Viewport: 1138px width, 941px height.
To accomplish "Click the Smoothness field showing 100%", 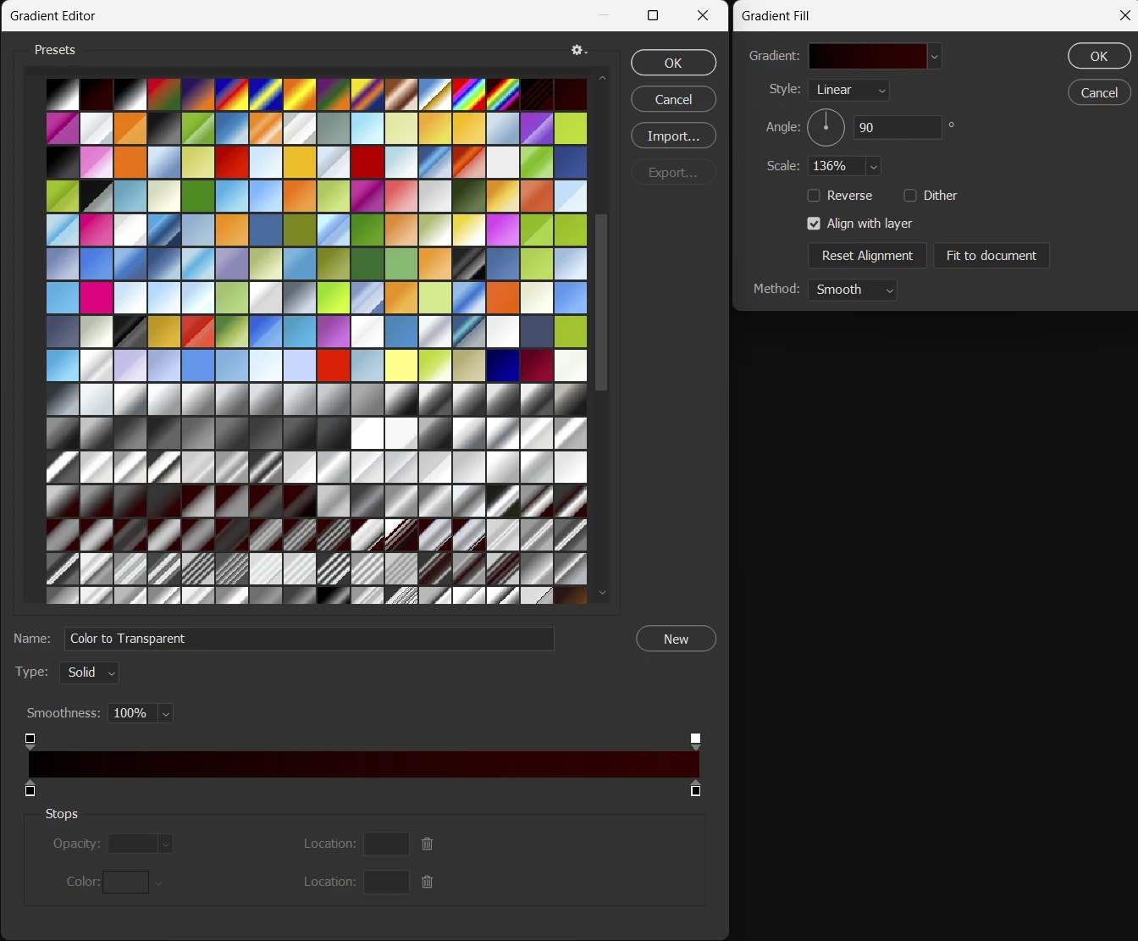I will [x=133, y=714].
